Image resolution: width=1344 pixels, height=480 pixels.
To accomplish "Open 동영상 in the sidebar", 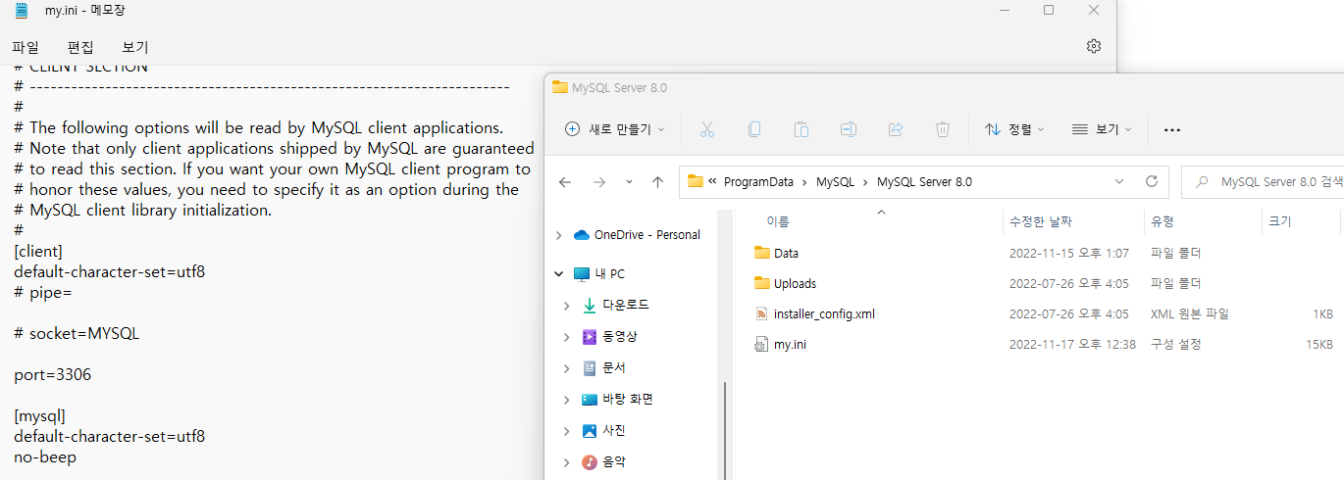I will [620, 337].
